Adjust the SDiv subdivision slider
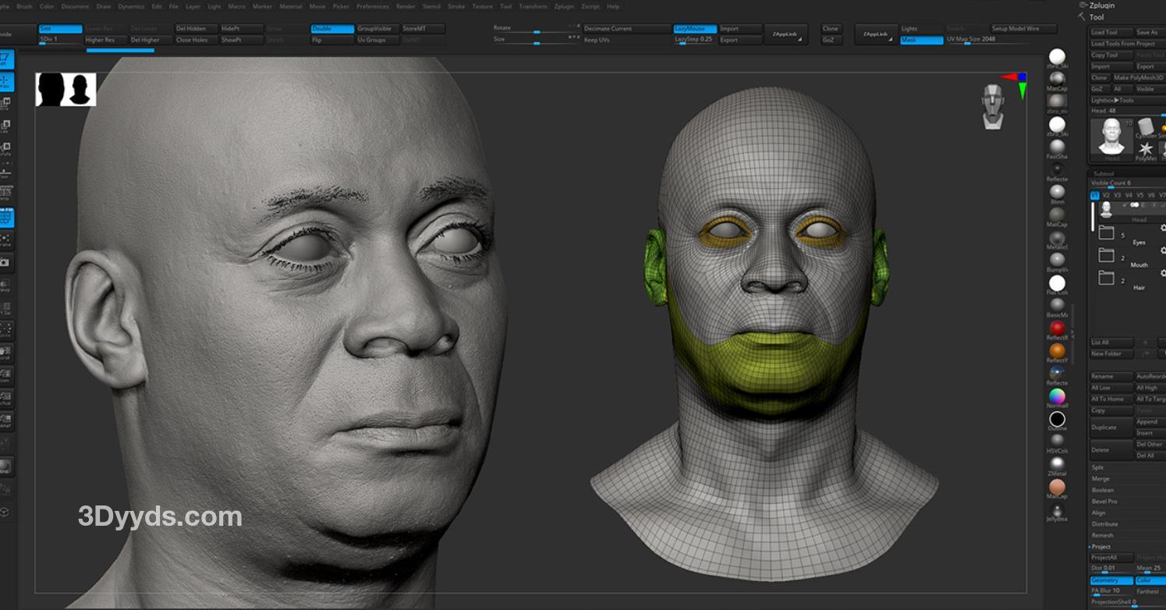This screenshot has width=1166, height=610. tap(60, 40)
